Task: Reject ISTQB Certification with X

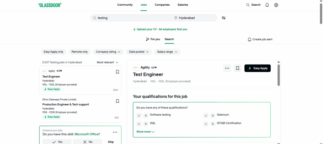Action: [x=213, y=124]
